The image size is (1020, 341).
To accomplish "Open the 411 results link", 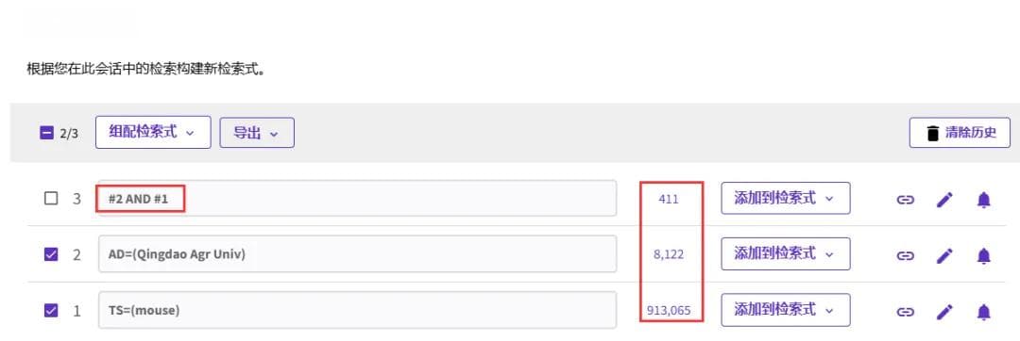I will point(668,199).
